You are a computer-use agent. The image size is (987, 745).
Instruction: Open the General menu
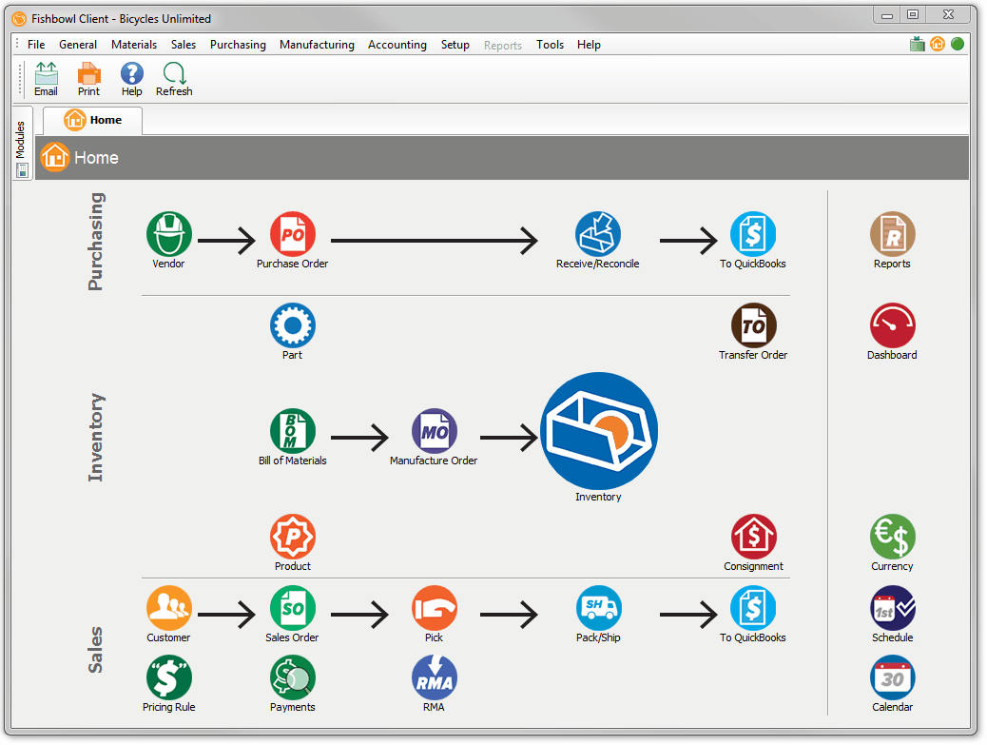pos(78,45)
